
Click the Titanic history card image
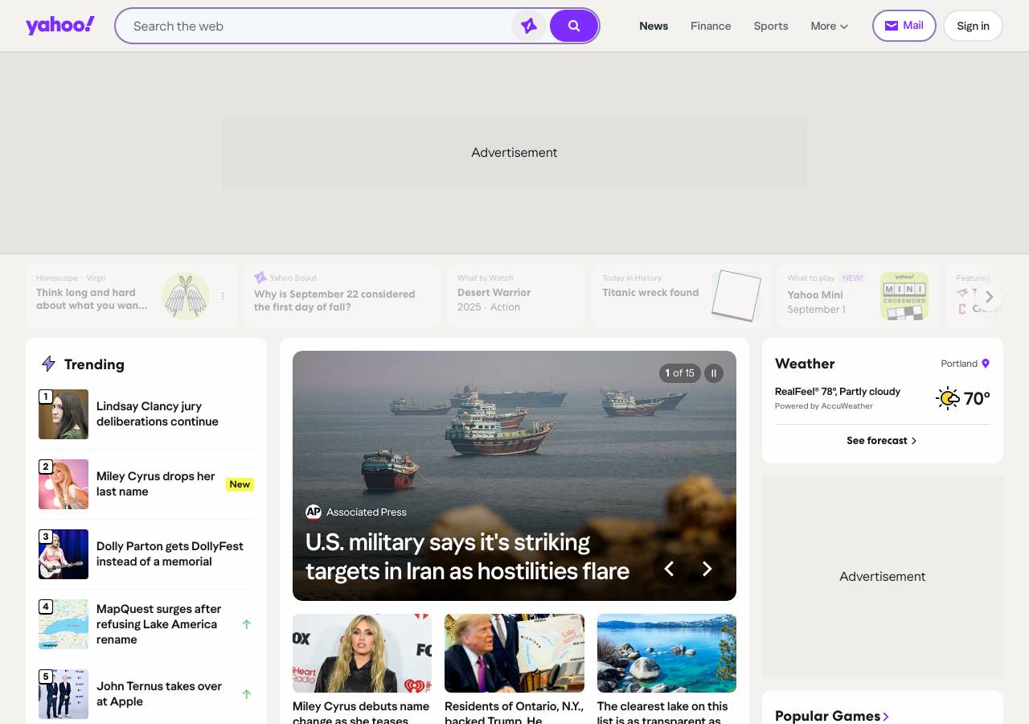pyautogui.click(x=736, y=295)
